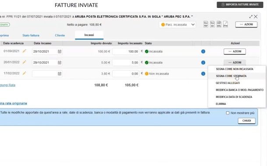Focus collected amount field showing 0,00
The height and width of the screenshot is (166, 267).
coord(126,74)
